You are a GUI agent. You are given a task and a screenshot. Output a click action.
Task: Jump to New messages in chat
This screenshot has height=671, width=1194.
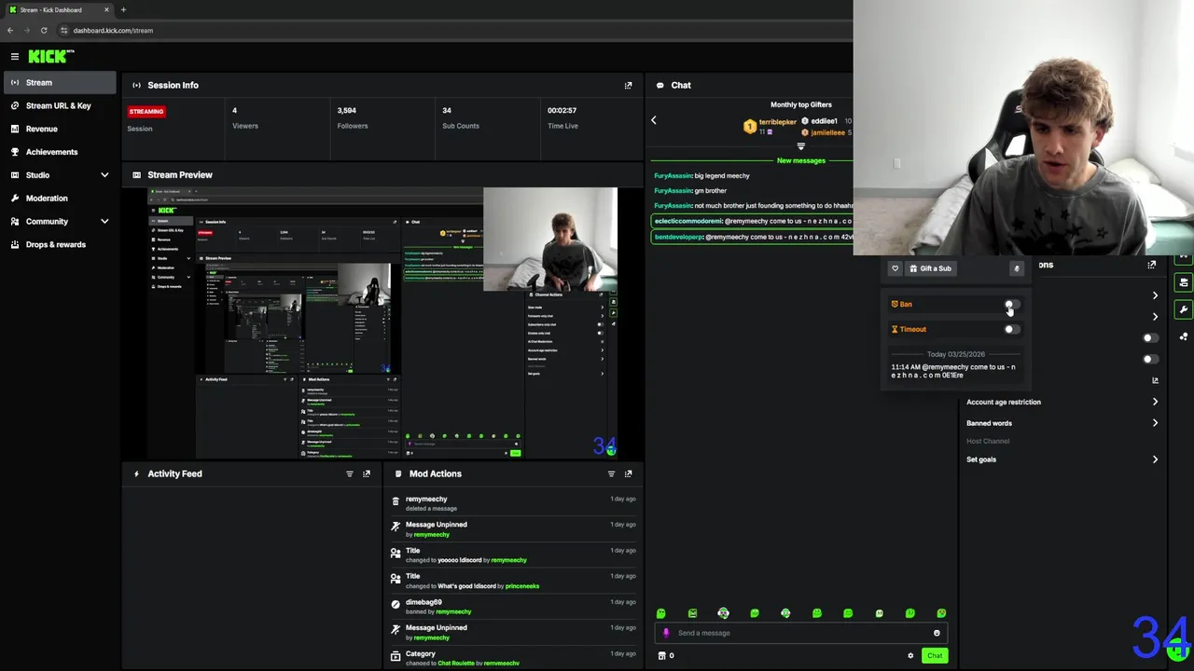tap(800, 160)
